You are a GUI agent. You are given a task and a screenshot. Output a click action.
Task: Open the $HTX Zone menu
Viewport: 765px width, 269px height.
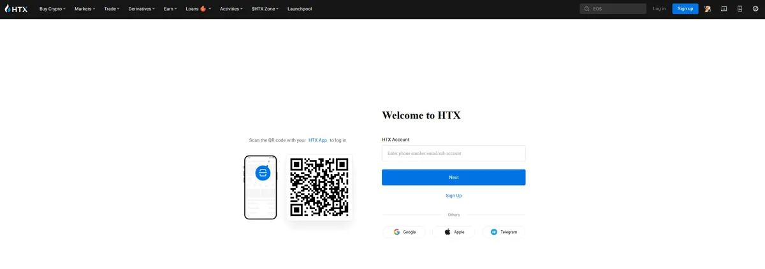265,9
